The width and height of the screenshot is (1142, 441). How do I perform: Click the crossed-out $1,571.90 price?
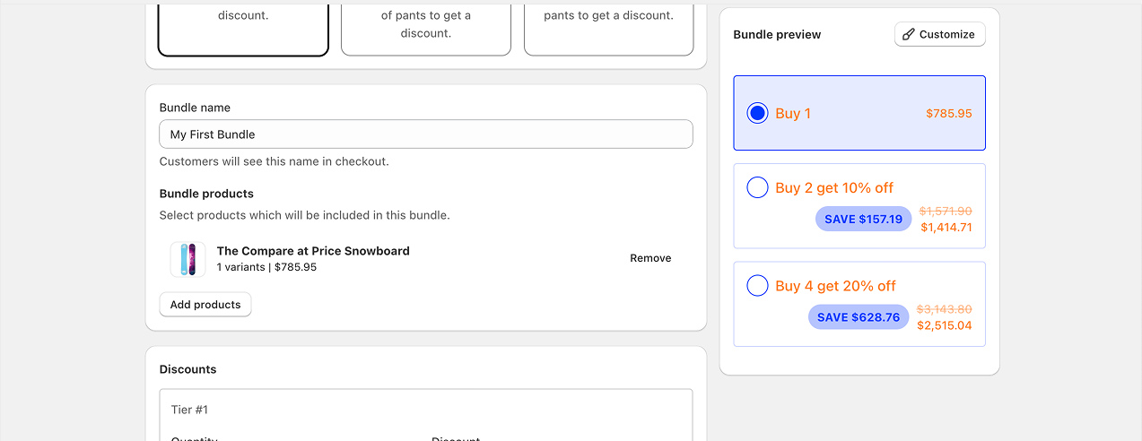tap(946, 212)
